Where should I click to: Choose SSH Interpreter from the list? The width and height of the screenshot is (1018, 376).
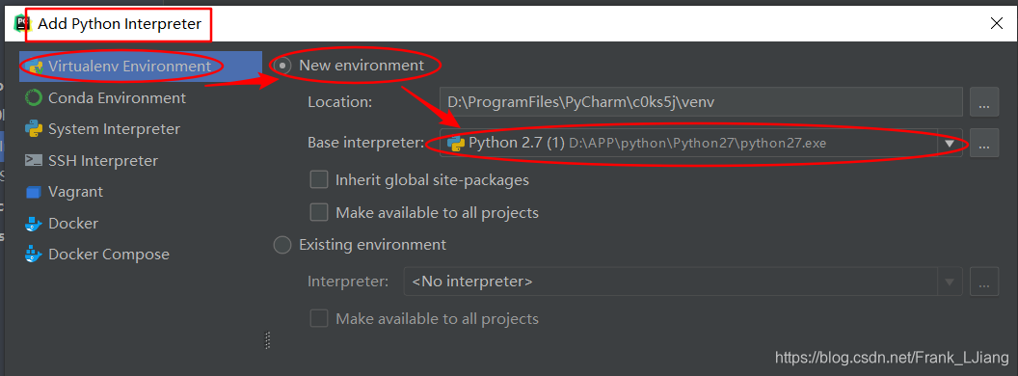(141, 160)
